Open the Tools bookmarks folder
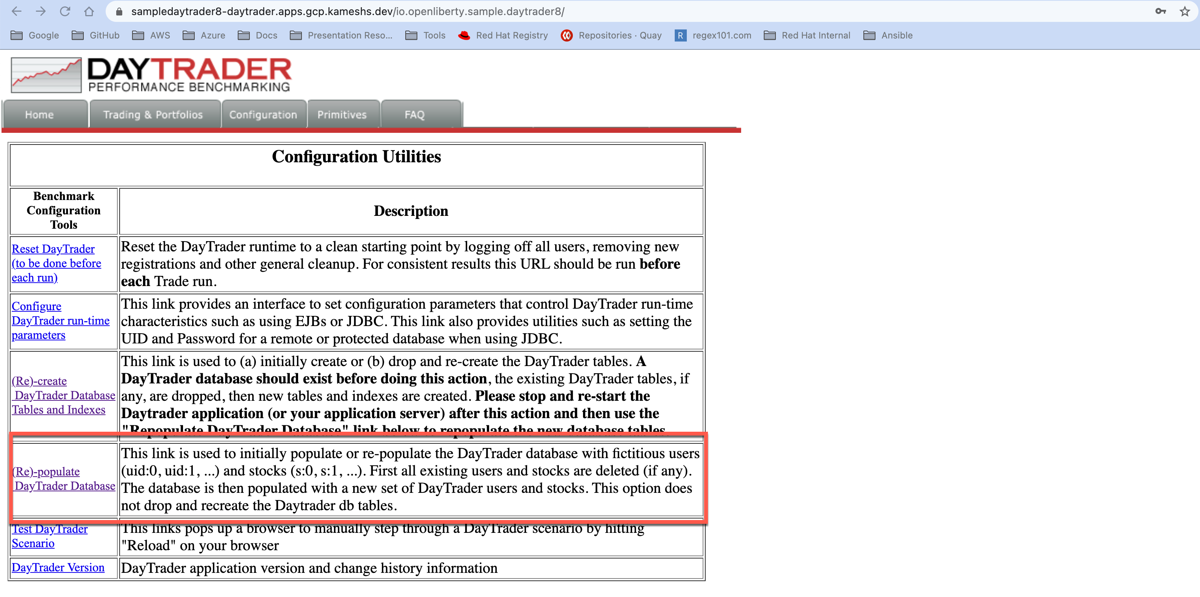This screenshot has width=1200, height=597. point(425,35)
